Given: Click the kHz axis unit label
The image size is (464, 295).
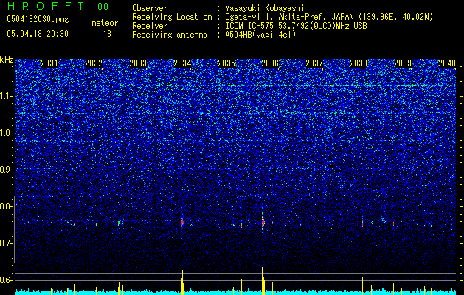Looking at the screenshot, I should [x=7, y=60].
